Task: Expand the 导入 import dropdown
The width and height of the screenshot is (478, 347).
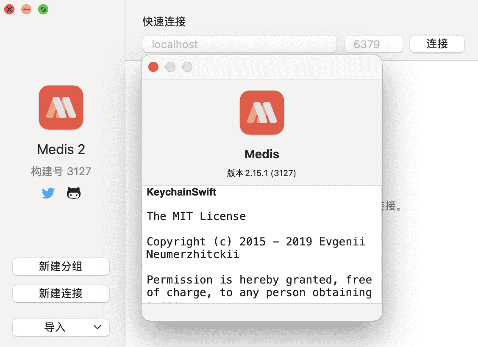Action: (61, 328)
